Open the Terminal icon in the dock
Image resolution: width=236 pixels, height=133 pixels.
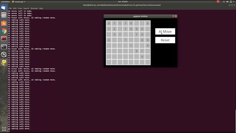point(4,47)
